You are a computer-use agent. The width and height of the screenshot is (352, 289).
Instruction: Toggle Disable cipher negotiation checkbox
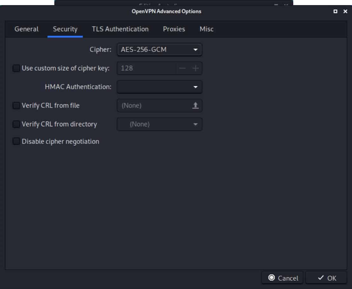[16, 141]
